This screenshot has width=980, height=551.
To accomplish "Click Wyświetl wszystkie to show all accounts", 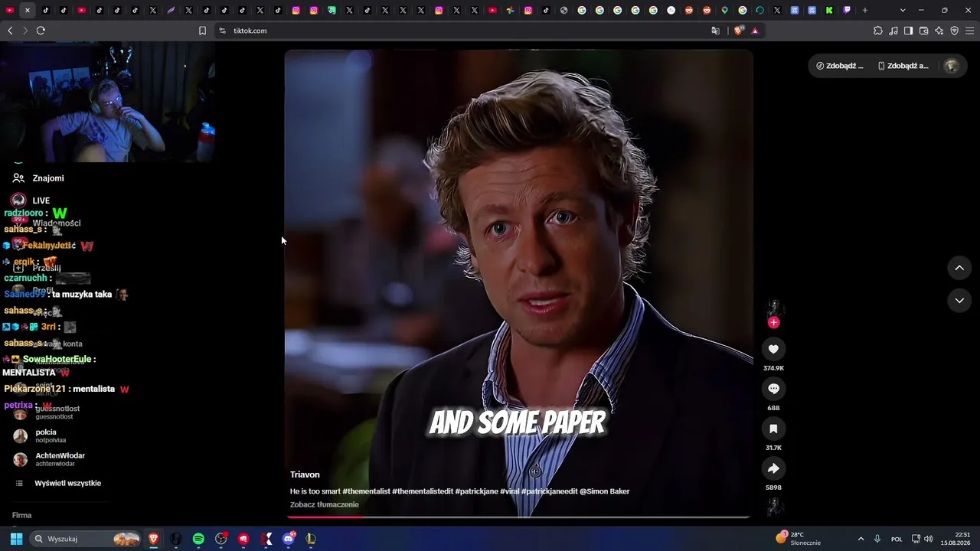I will click(67, 484).
